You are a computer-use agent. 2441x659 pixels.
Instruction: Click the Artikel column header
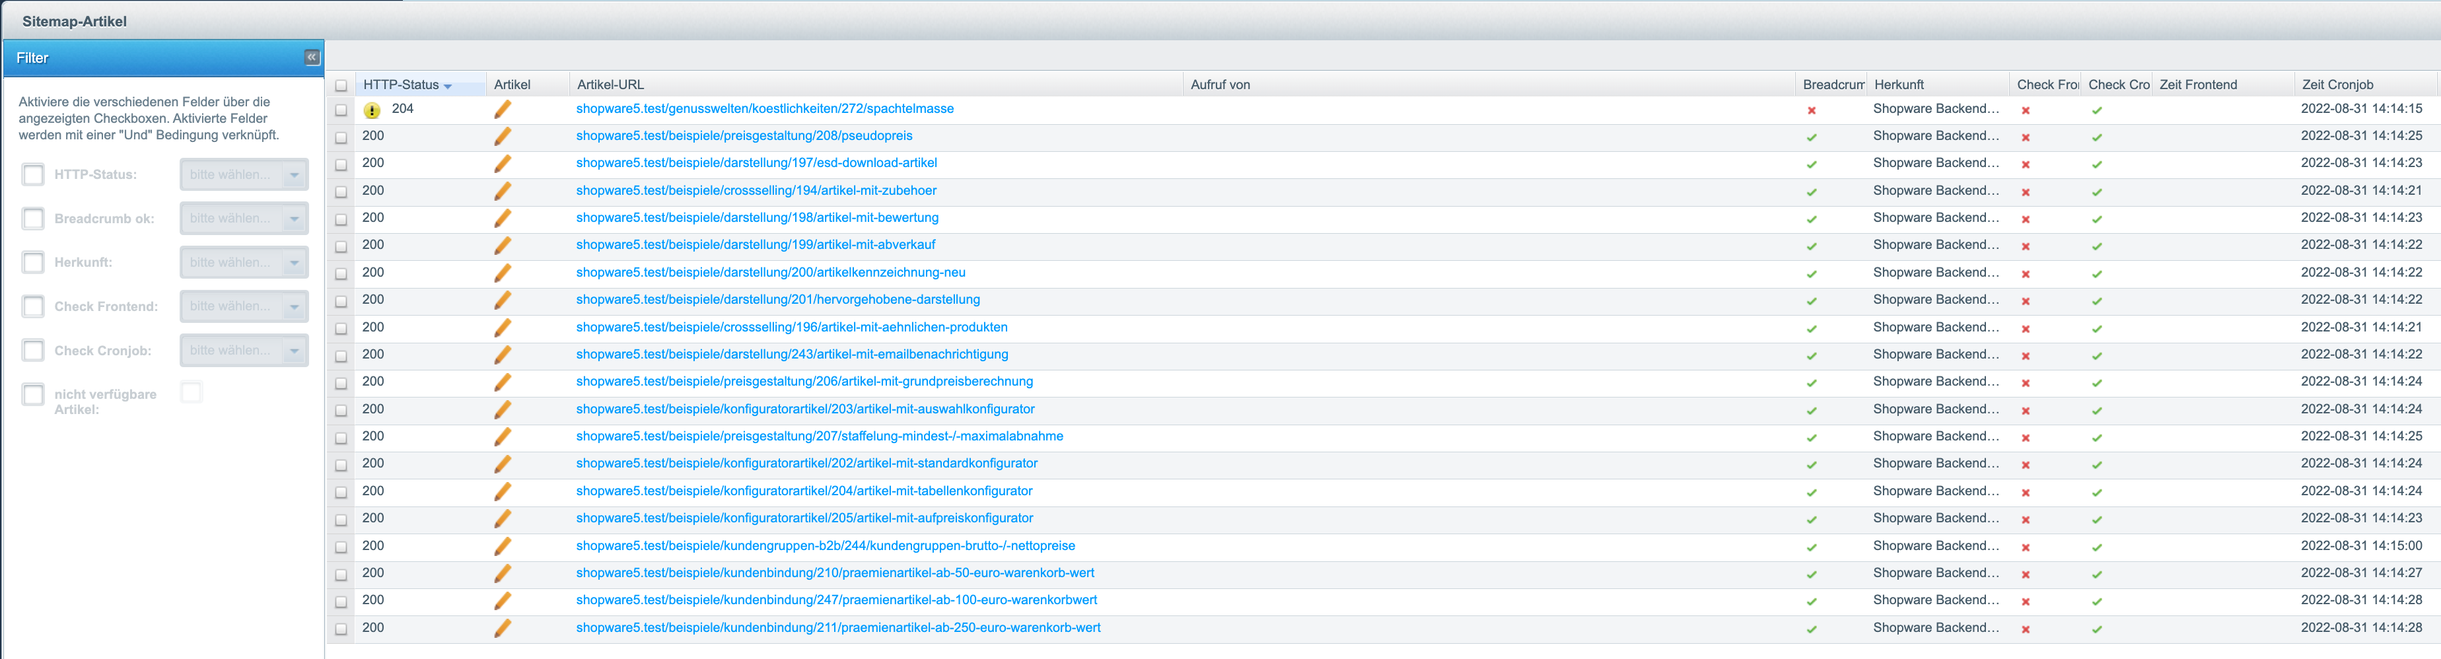click(x=528, y=85)
